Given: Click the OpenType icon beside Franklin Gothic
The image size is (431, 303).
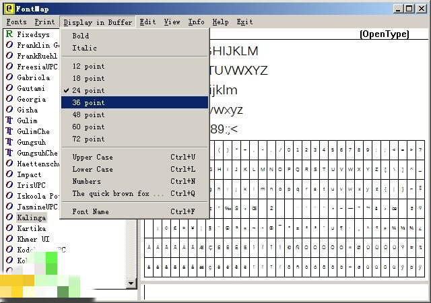Looking at the screenshot, I should (x=9, y=45).
